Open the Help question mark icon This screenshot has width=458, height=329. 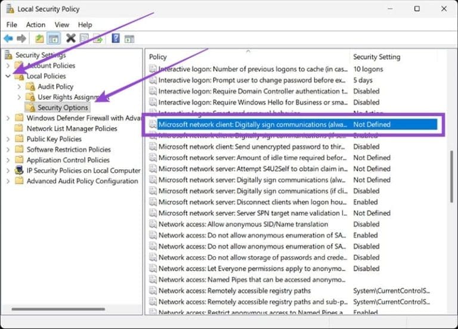click(x=116, y=38)
